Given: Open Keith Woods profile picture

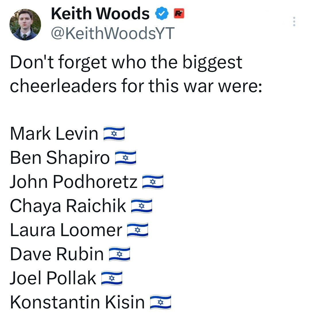Looking at the screenshot, I should [25, 25].
